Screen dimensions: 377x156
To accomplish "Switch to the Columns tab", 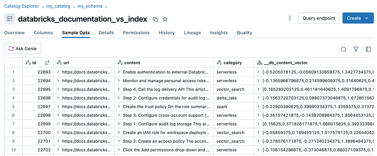I will click(43, 33).
